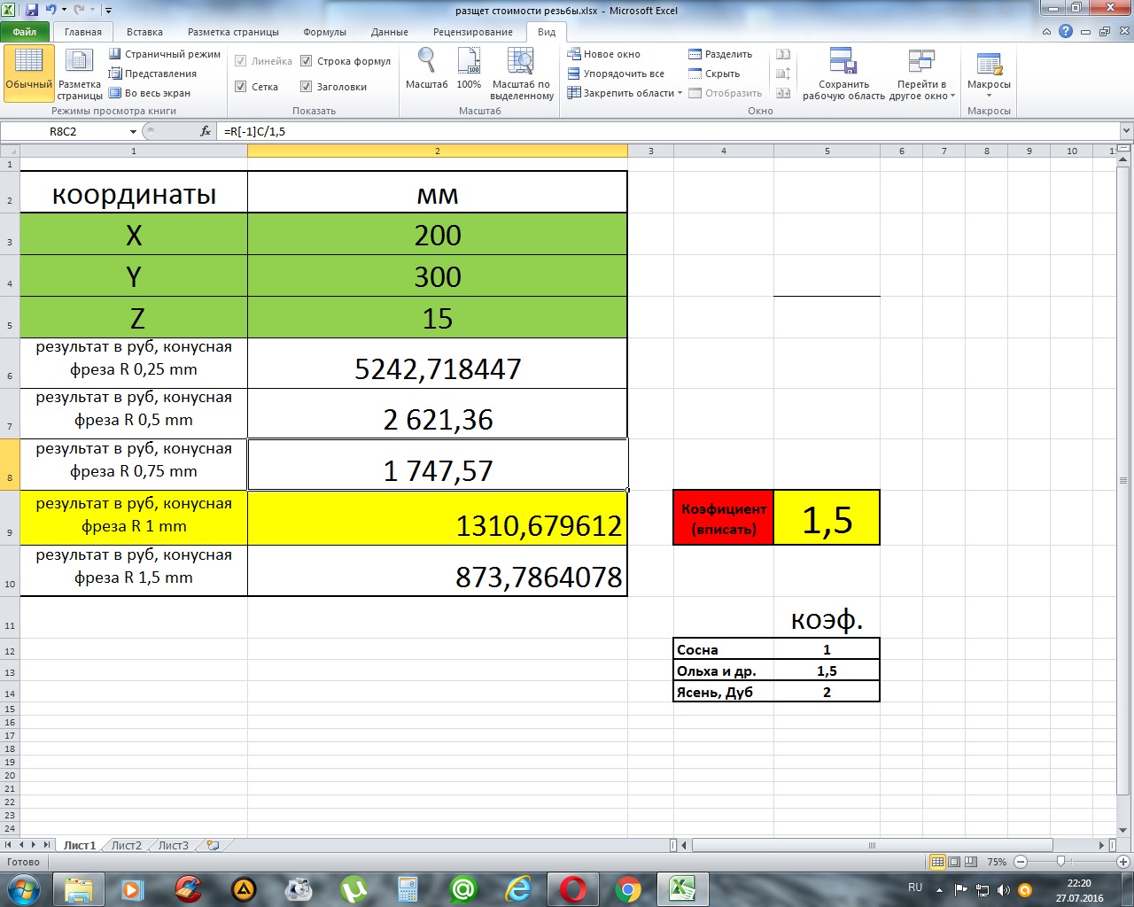
Task: Open Opera browser from the taskbar
Action: (573, 888)
